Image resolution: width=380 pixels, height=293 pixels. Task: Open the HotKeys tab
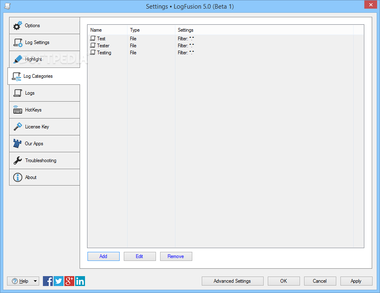coord(45,110)
